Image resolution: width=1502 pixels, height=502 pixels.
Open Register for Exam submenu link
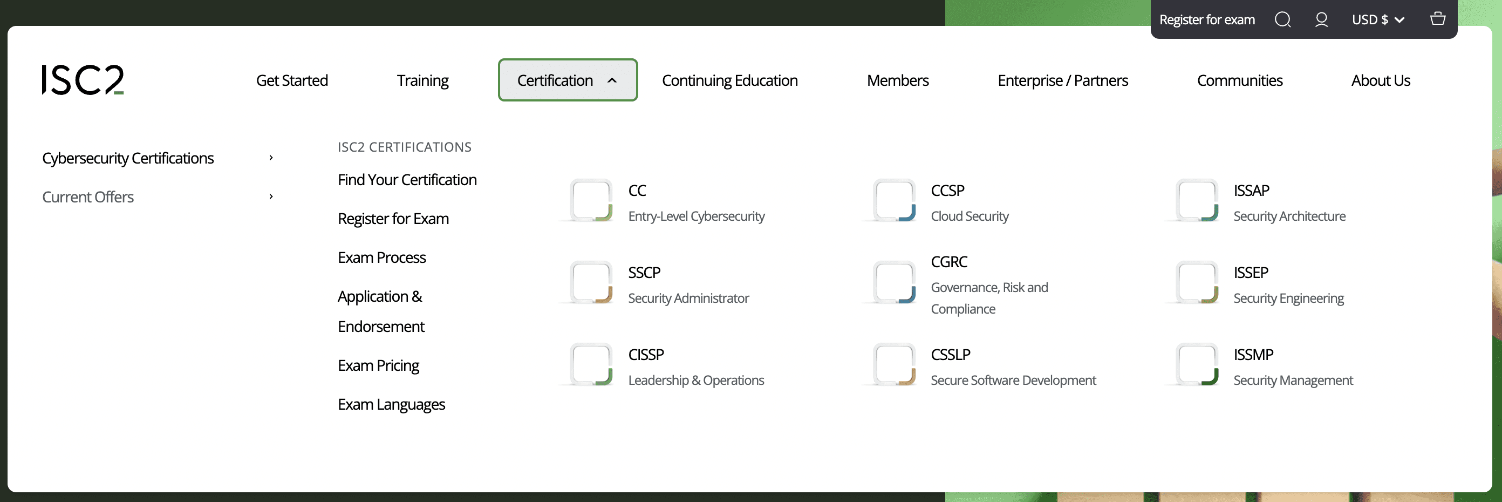coord(393,219)
